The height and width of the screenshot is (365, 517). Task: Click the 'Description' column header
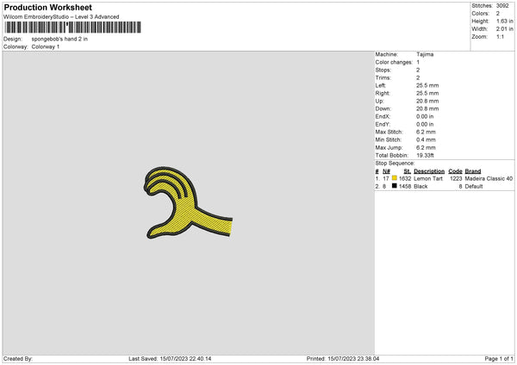pos(429,171)
